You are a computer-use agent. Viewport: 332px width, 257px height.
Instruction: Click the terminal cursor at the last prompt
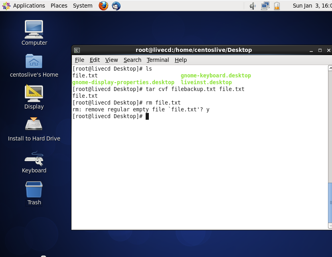coord(147,116)
